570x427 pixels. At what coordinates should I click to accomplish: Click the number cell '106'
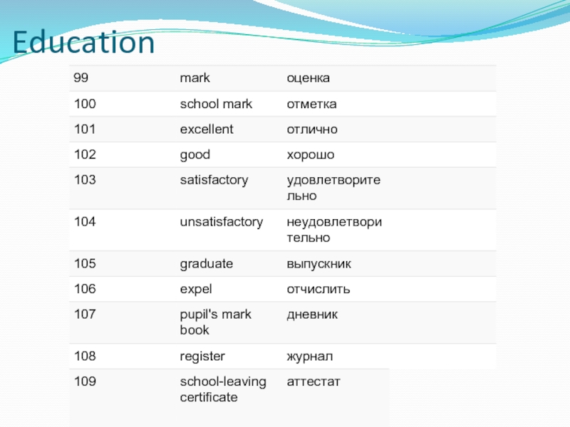pos(85,289)
